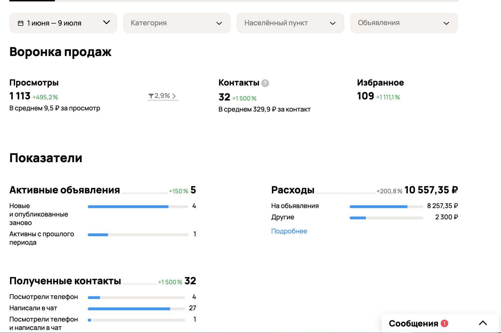501x333 pixels.
Task: Click the +200,8% change next to Расходы
Action: (x=389, y=191)
